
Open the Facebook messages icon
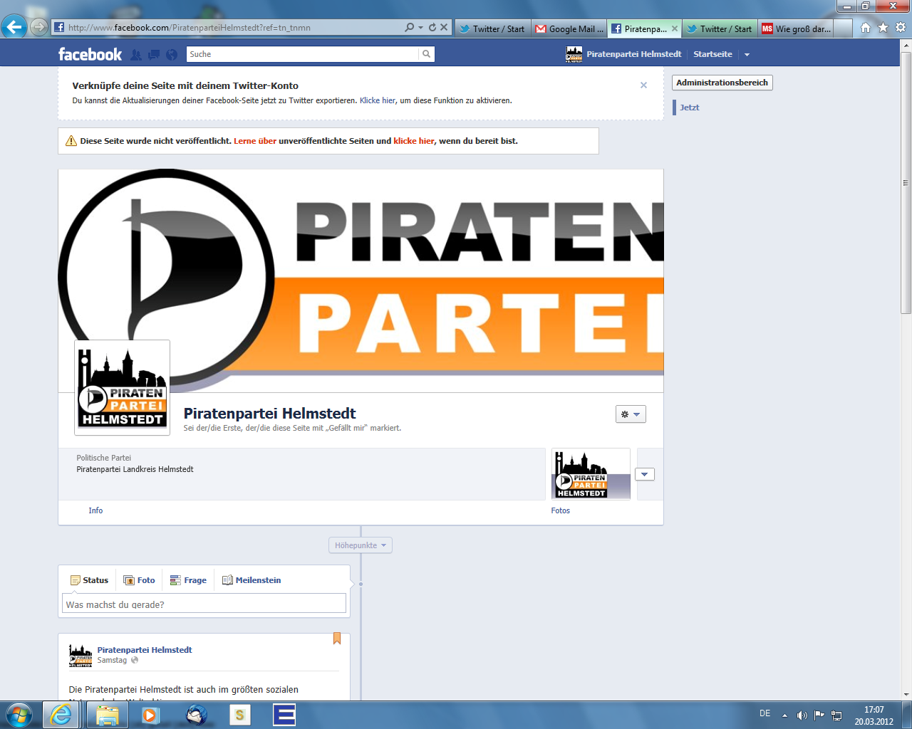[x=154, y=55]
